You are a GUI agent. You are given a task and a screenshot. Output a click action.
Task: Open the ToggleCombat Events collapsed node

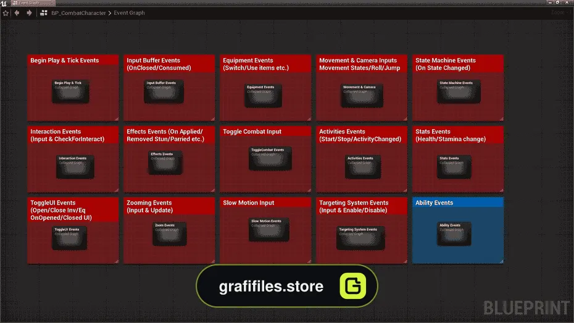point(270,158)
